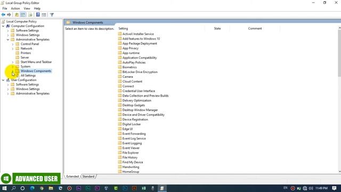This screenshot has width=341, height=192.
Task: Open taskbar Search magnifier
Action: pos(13,188)
